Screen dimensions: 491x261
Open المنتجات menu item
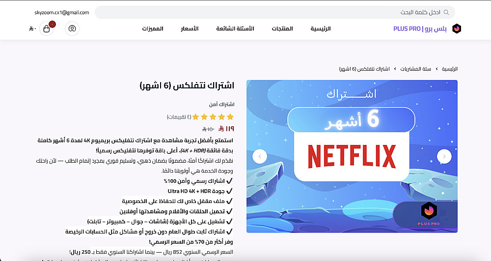click(x=282, y=29)
